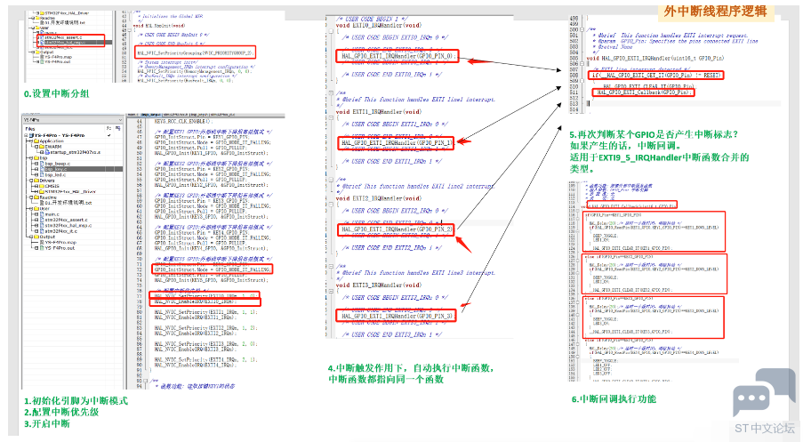
Task: Click the HAL_NVIC_SetPriorityGrouping code line
Action: tap(195, 52)
